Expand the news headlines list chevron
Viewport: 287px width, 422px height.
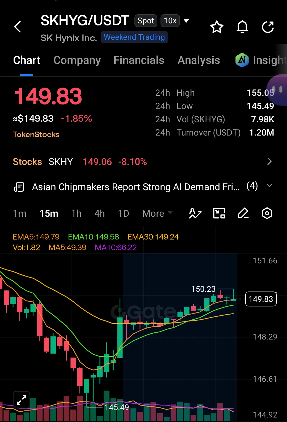coord(269,186)
